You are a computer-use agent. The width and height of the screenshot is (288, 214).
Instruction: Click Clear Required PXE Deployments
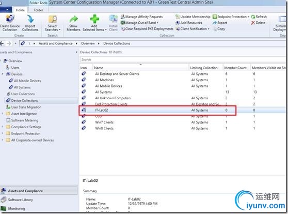(x=147, y=29)
